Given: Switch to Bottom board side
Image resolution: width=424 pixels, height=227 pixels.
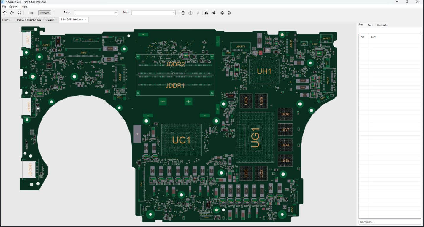Looking at the screenshot, I should click(x=45, y=13).
